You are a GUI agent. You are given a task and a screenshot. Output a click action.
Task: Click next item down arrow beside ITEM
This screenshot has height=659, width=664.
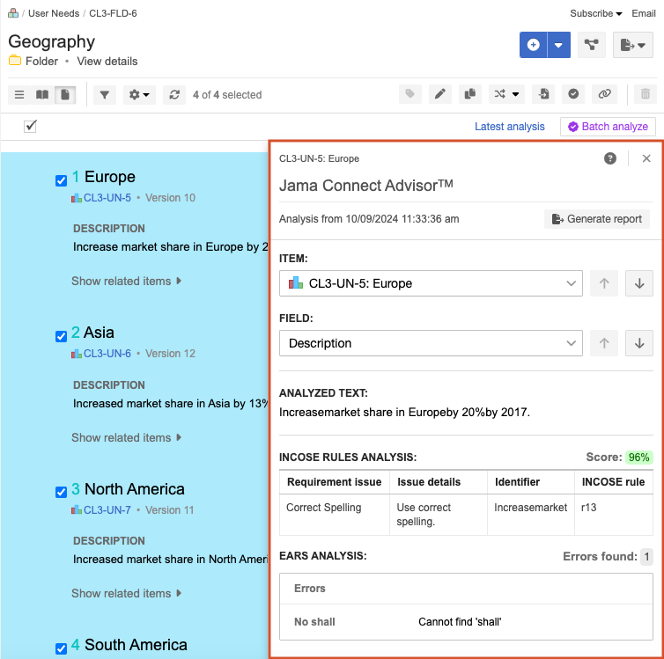[x=639, y=283]
